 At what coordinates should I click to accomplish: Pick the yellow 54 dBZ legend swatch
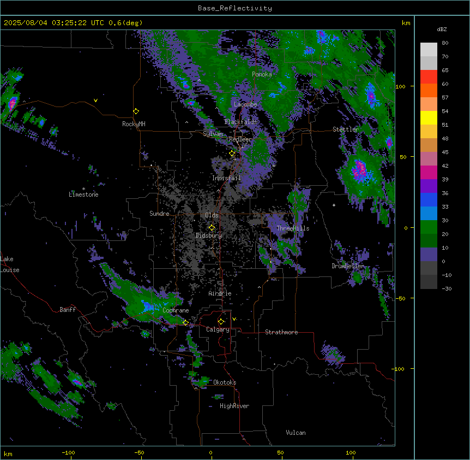(x=429, y=117)
